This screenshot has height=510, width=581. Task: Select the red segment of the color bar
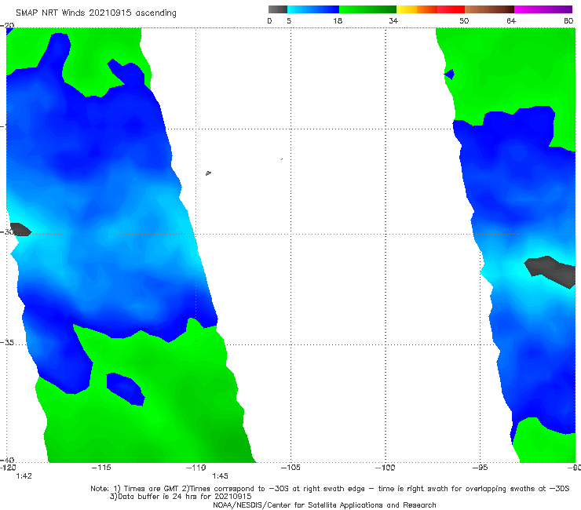(451, 9)
